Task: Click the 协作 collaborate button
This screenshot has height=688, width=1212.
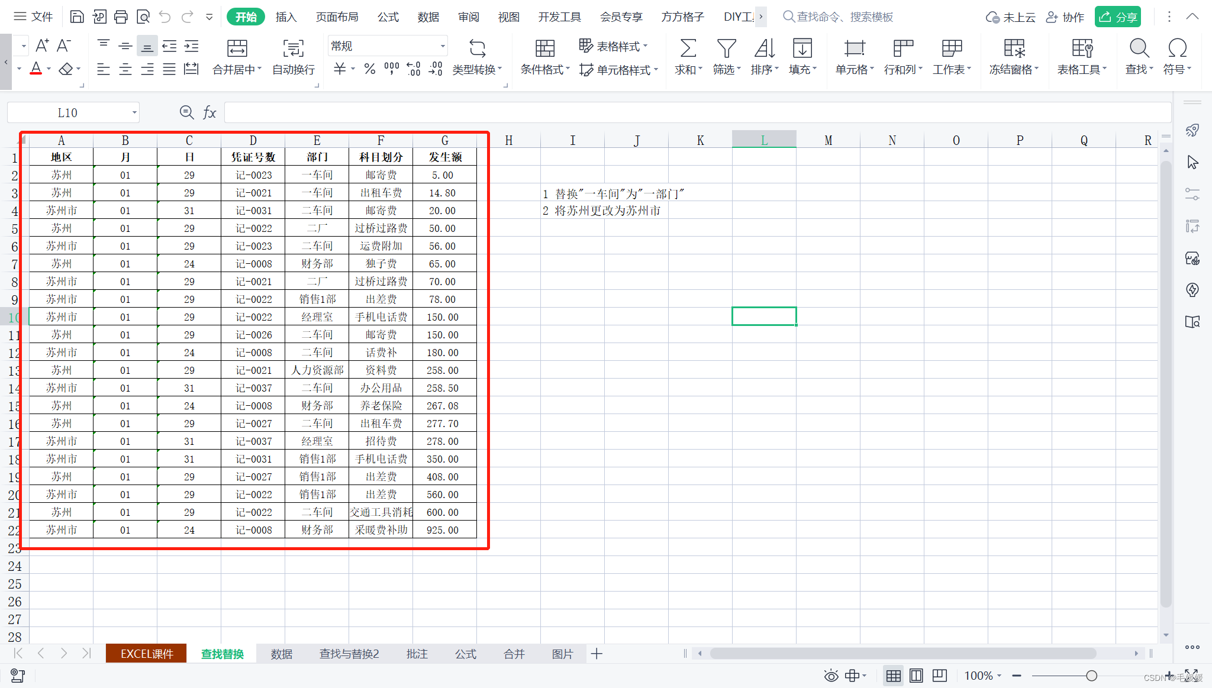Action: click(x=1065, y=17)
